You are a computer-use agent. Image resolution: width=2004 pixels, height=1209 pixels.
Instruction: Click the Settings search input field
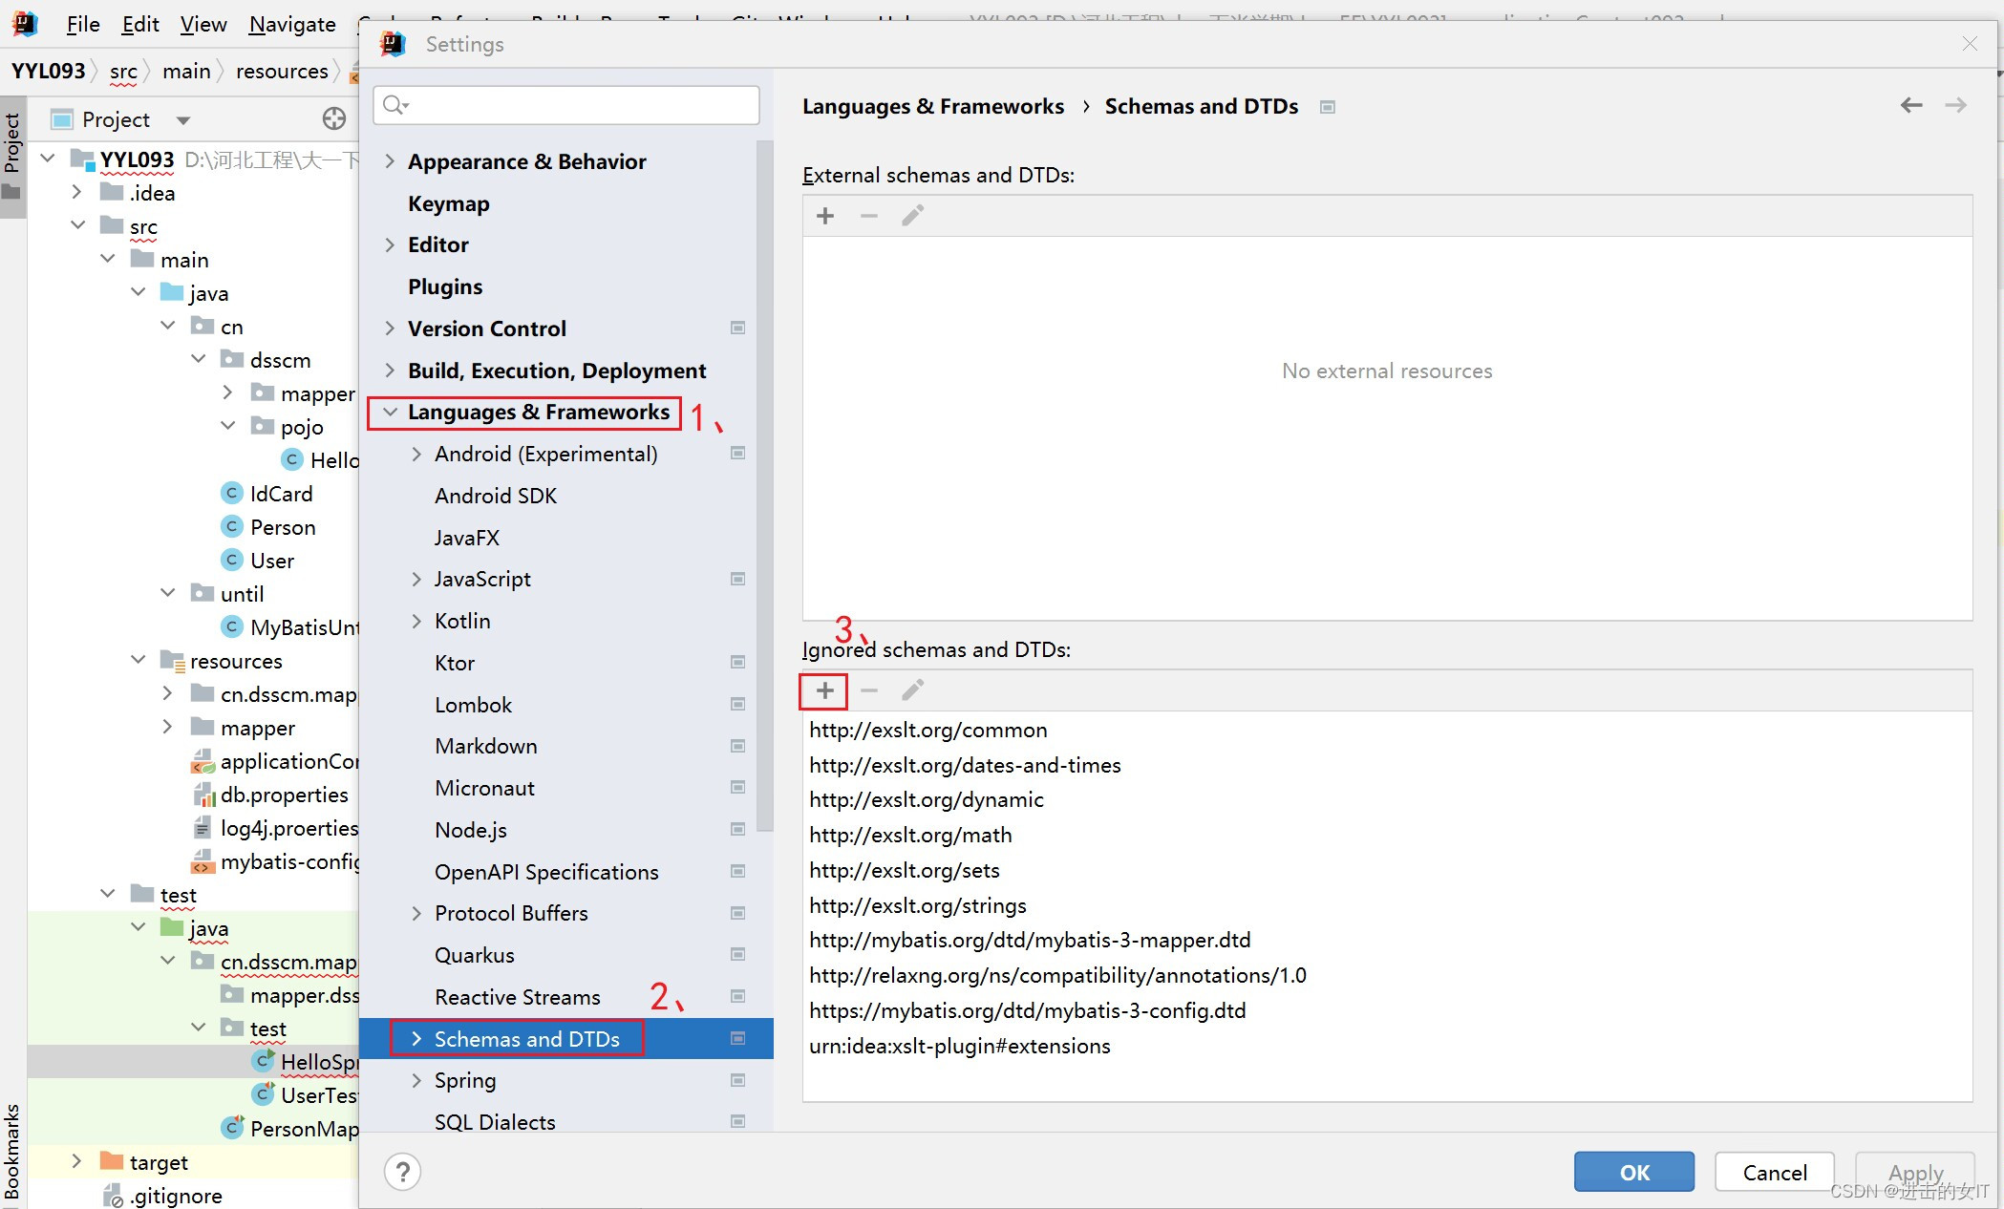(569, 104)
